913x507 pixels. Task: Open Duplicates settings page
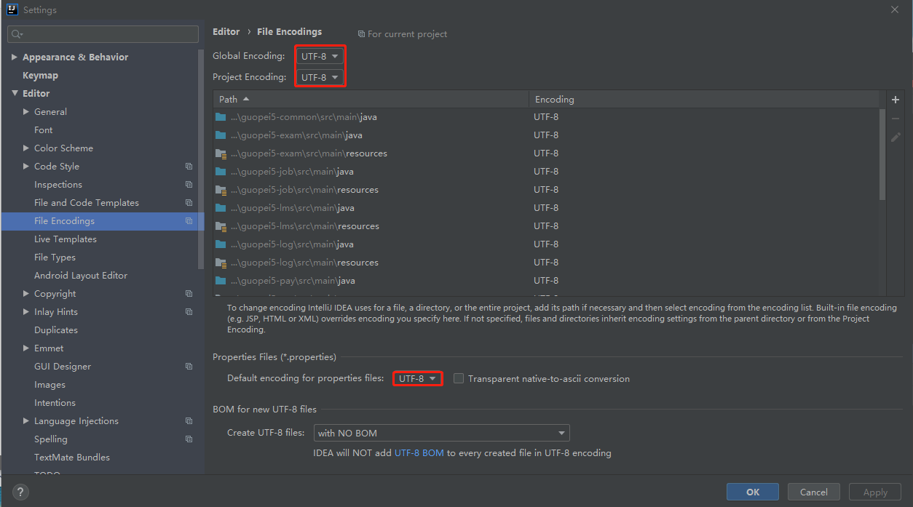(x=55, y=330)
